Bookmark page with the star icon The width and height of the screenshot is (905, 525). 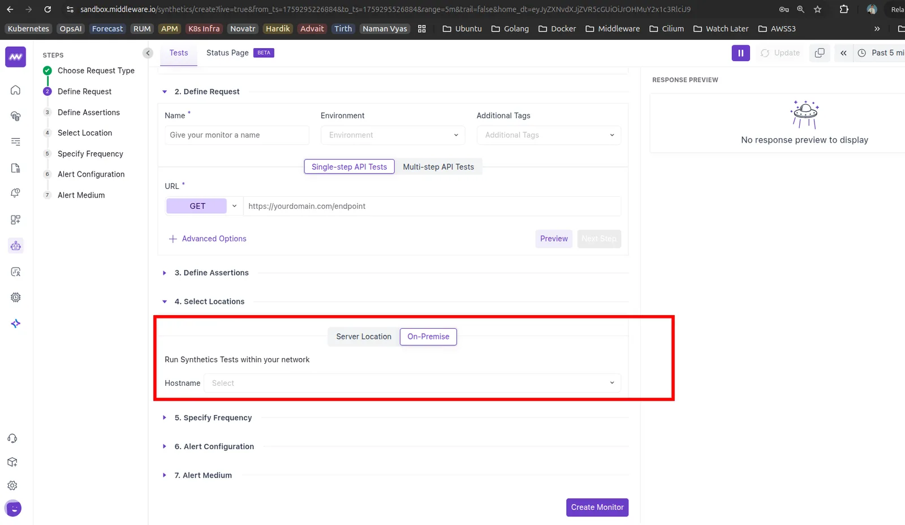pyautogui.click(x=817, y=9)
